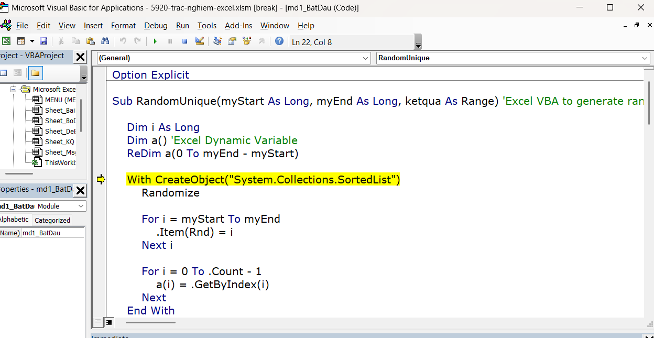Click the Copy toolbar icon
Image resolution: width=654 pixels, height=338 pixels.
click(76, 41)
